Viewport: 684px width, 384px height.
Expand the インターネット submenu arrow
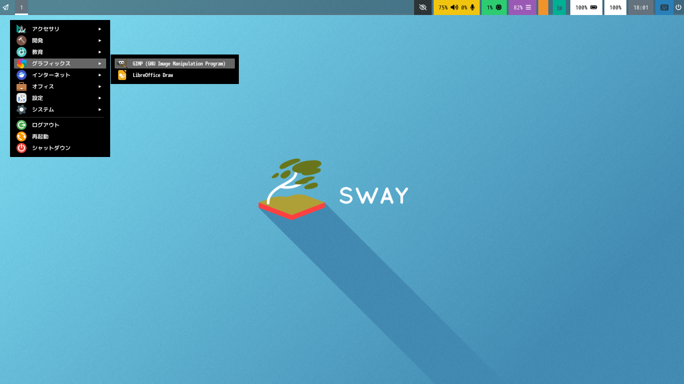[x=100, y=75]
